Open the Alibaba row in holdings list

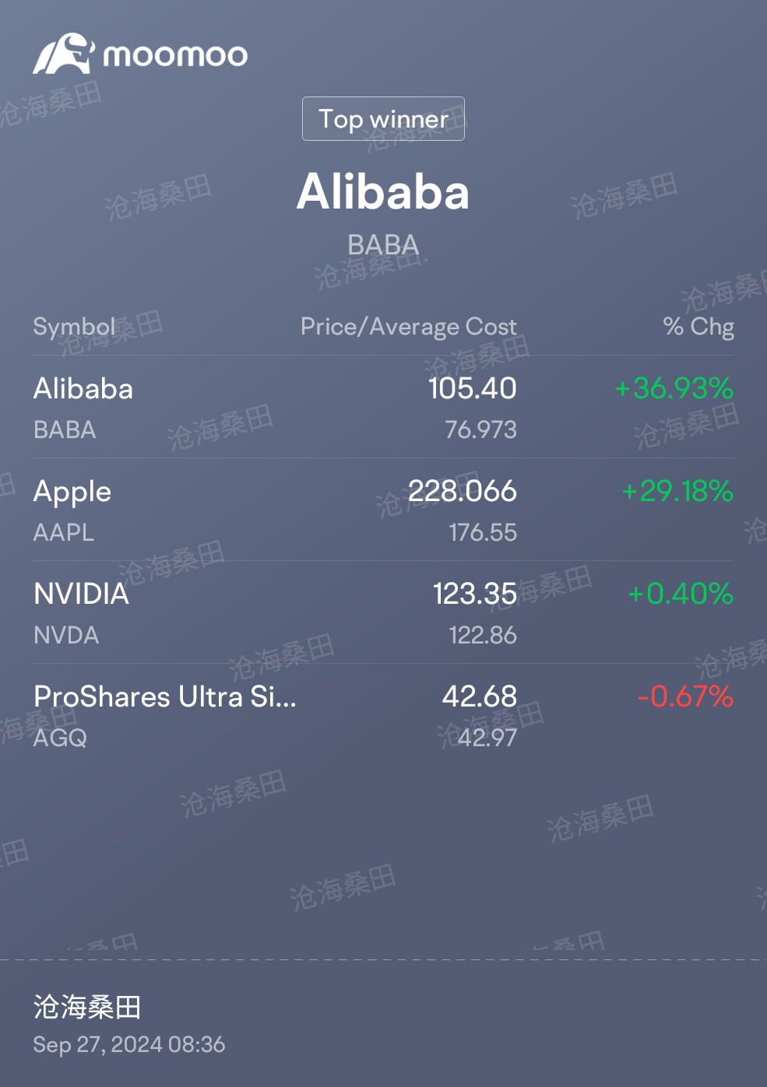click(x=383, y=408)
